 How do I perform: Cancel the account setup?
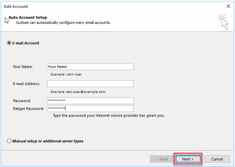tap(217, 159)
